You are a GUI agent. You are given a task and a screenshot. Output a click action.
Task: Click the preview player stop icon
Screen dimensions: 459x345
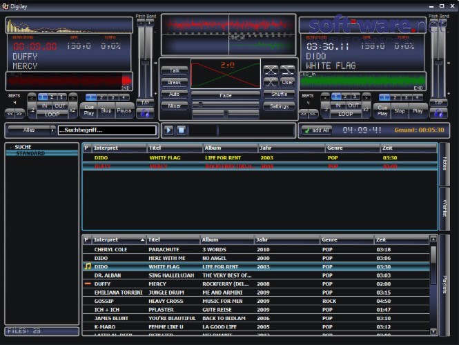tap(182, 130)
